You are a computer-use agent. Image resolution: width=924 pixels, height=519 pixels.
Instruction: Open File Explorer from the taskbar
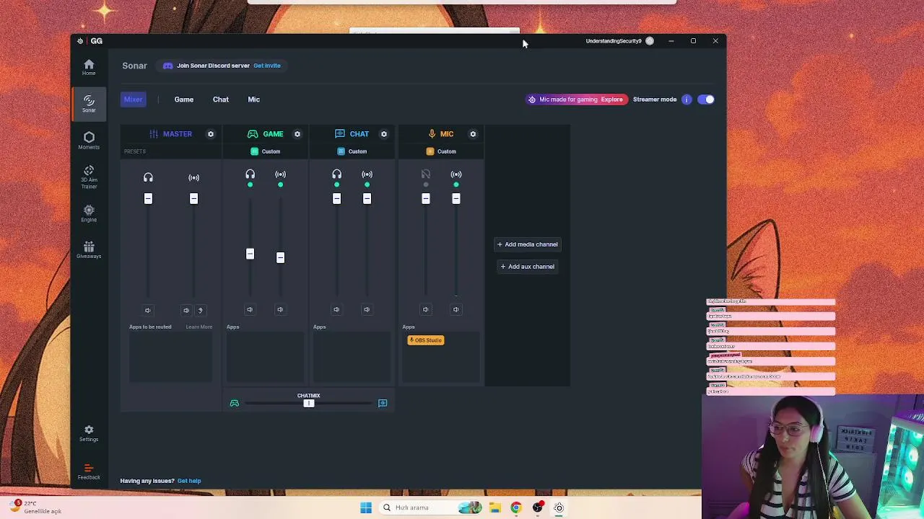click(494, 507)
